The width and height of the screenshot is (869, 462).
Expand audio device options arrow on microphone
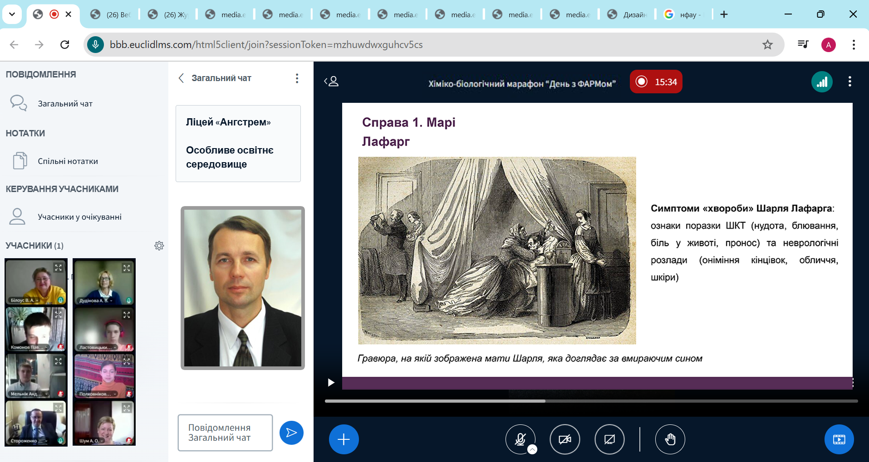(x=532, y=449)
